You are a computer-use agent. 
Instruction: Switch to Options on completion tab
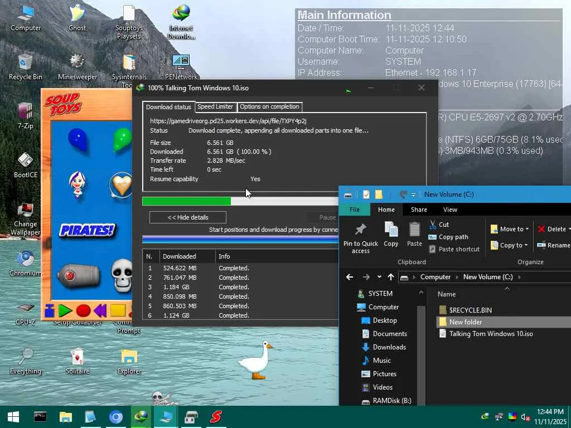(x=269, y=106)
